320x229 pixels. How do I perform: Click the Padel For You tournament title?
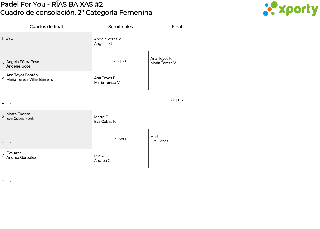(x=52, y=4)
